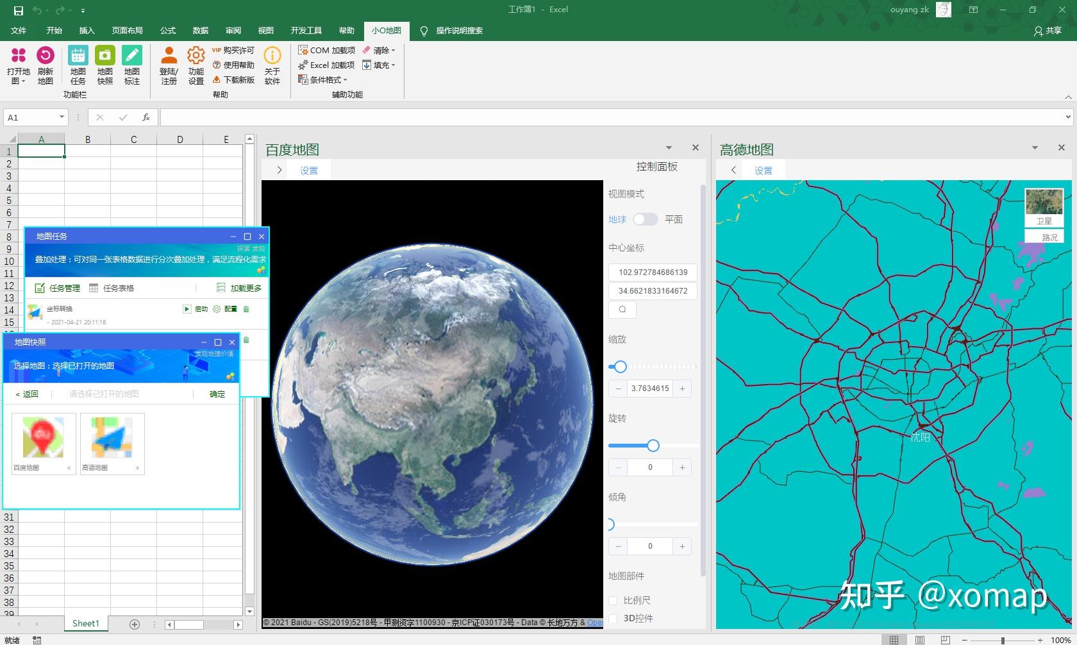Open 功能设置 gear icon

[196, 56]
